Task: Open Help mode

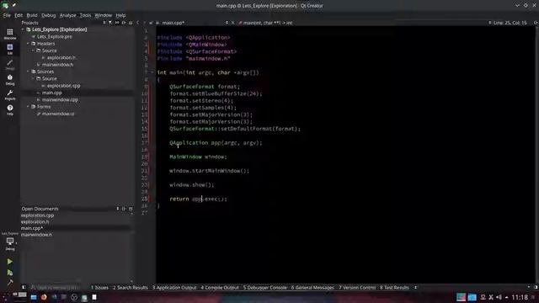Action: click(x=10, y=110)
